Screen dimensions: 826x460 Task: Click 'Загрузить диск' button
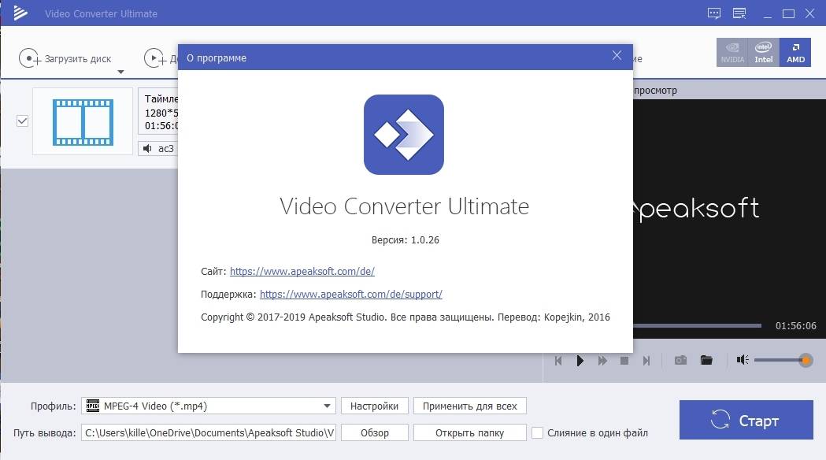[65, 58]
